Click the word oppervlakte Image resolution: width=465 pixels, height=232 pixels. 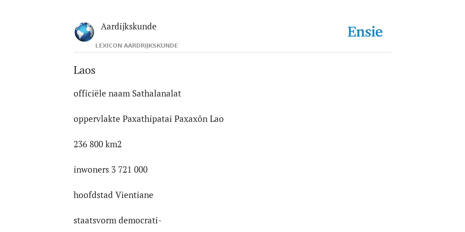coord(97,119)
